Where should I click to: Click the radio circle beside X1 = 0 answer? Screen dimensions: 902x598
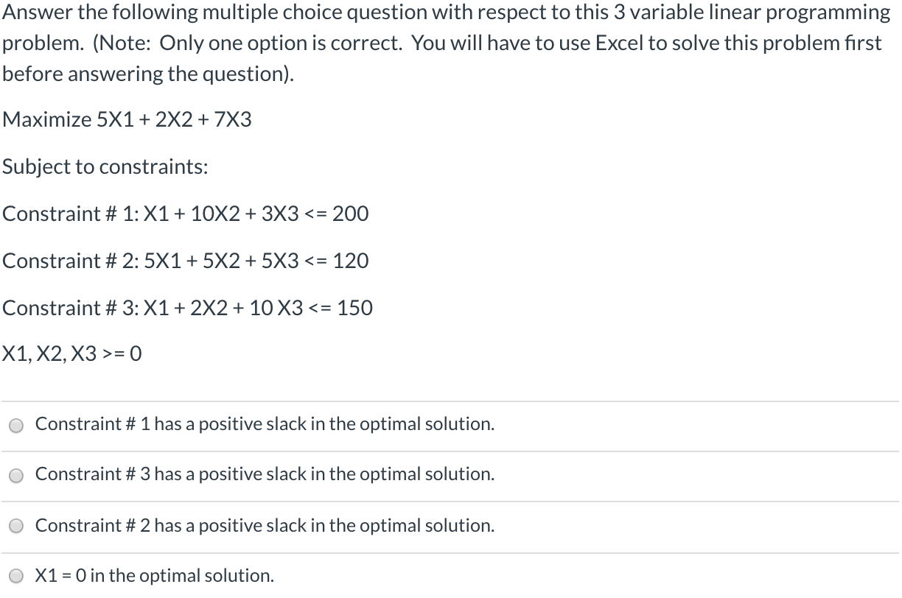coord(15,575)
